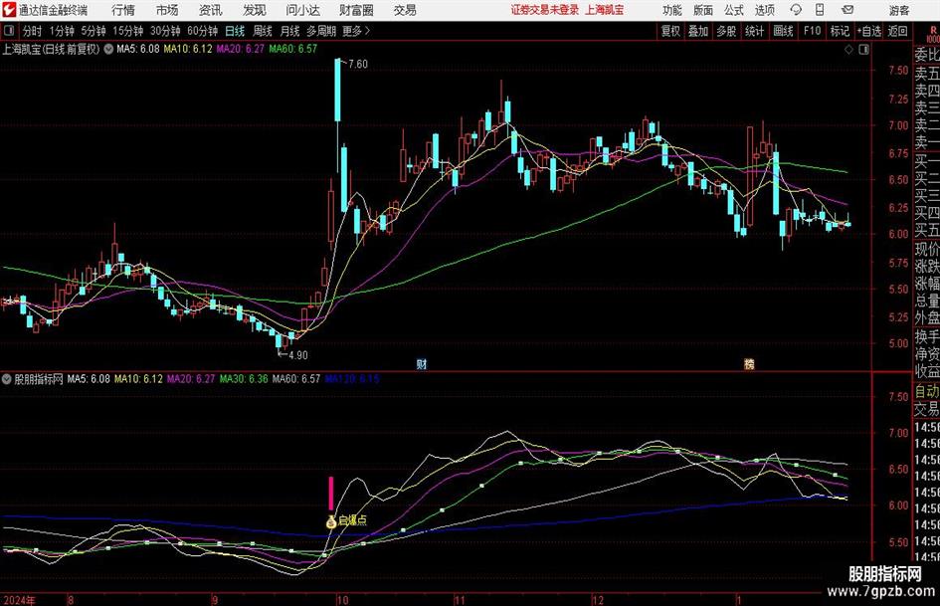Click the 多股 multi-stock button
The image size is (940, 606).
726,31
